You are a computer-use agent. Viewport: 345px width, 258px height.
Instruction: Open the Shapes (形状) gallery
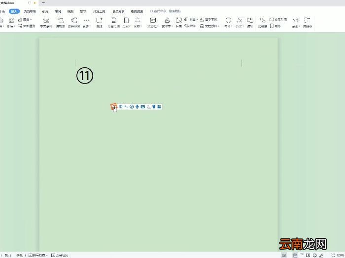(1, 23)
